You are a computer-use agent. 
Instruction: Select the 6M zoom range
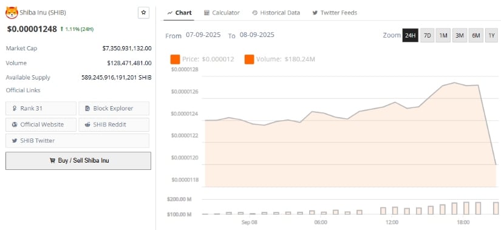(476, 35)
